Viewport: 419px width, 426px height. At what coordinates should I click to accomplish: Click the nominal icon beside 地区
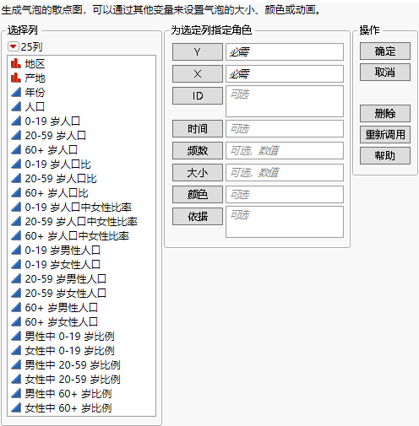[x=16, y=63]
